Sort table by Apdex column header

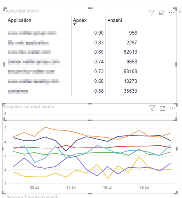point(80,20)
